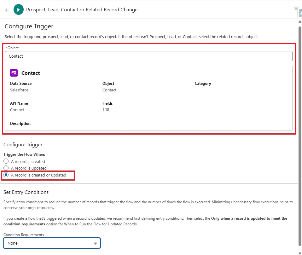The image size is (302, 255).
Task: Click into the Object input field
Action: (148, 56)
